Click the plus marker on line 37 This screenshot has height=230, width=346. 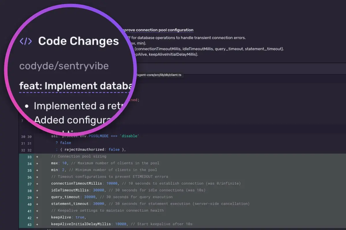(37, 183)
